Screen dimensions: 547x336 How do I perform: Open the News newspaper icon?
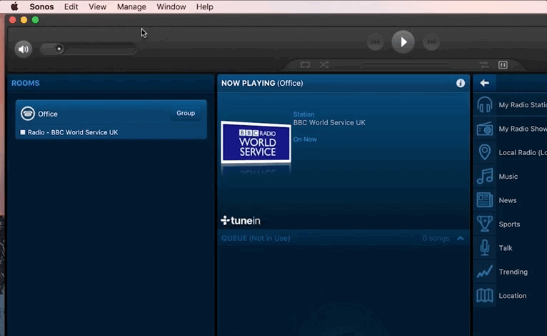click(x=485, y=200)
